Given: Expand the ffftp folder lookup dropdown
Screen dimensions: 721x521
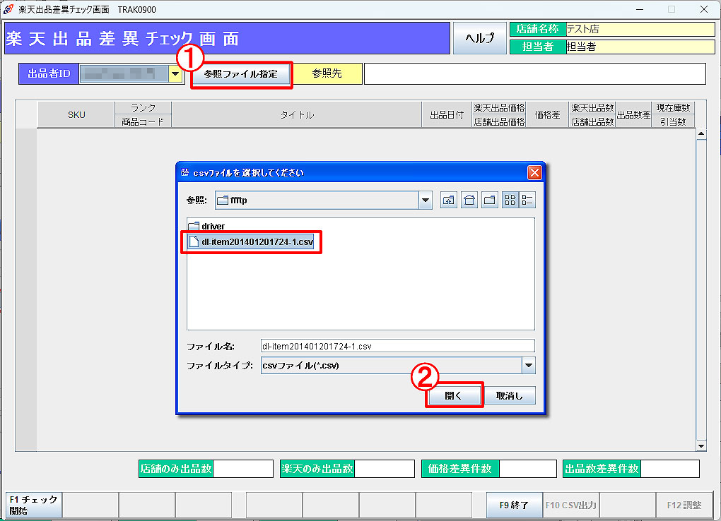Looking at the screenshot, I should (x=426, y=200).
